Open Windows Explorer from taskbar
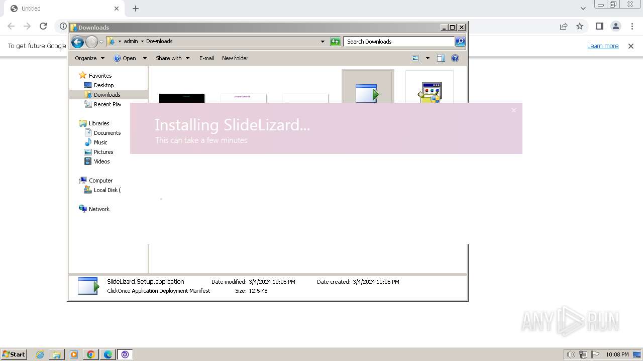This screenshot has width=643, height=361. click(x=57, y=354)
